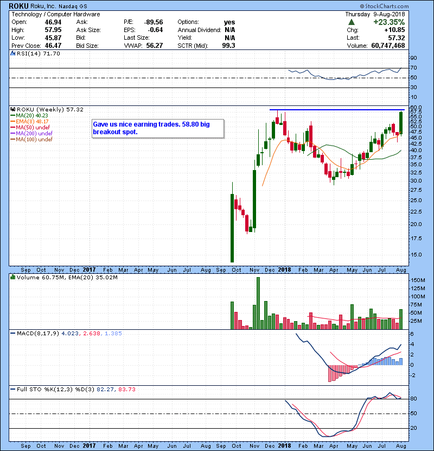Click the Options value 'yes'
The height and width of the screenshot is (451, 434).
[x=229, y=22]
